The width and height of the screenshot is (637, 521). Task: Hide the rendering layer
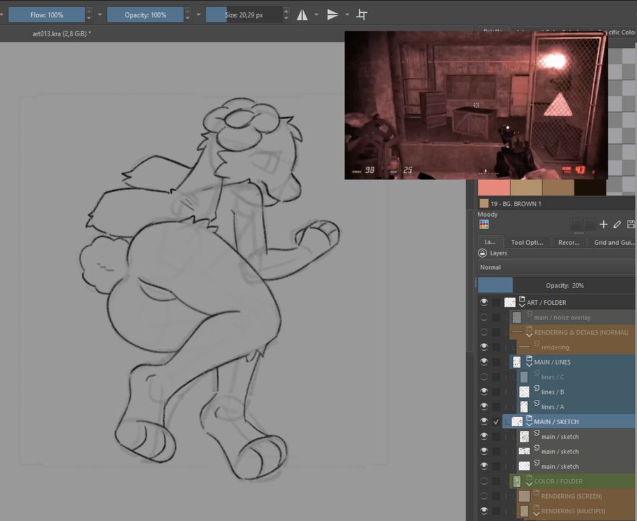point(484,347)
